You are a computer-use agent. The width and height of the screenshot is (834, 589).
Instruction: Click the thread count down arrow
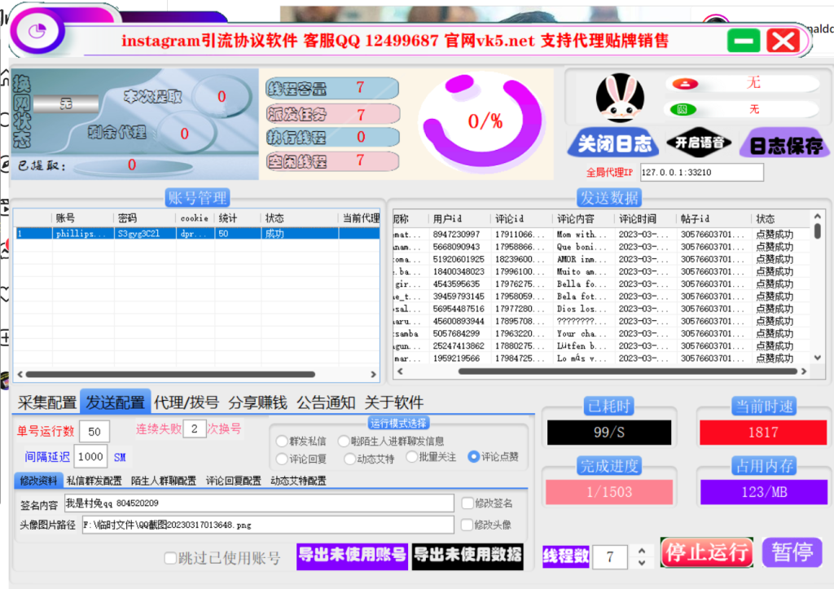pyautogui.click(x=641, y=562)
